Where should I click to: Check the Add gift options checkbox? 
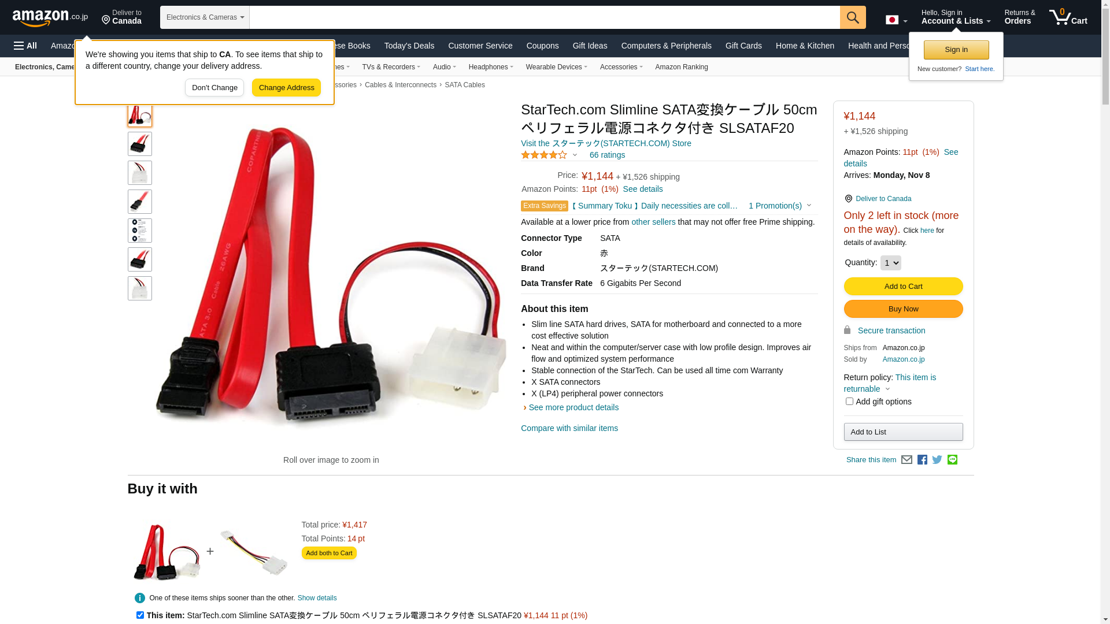(849, 402)
